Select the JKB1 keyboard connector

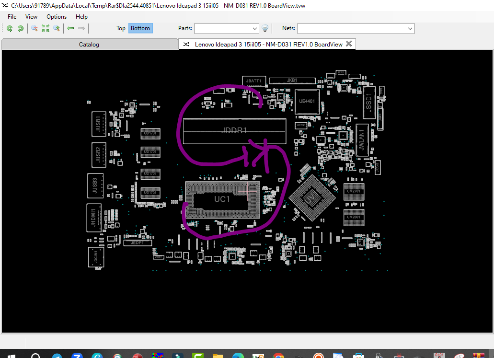(x=292, y=81)
